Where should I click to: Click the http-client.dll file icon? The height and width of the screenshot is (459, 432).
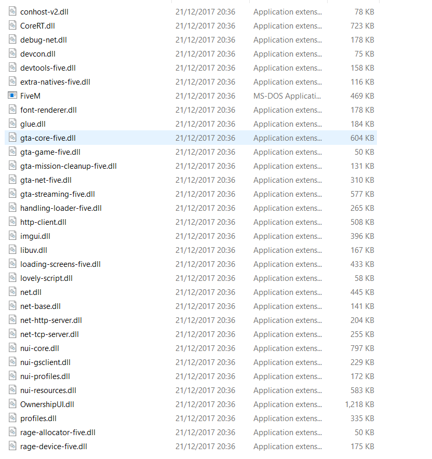[12, 222]
